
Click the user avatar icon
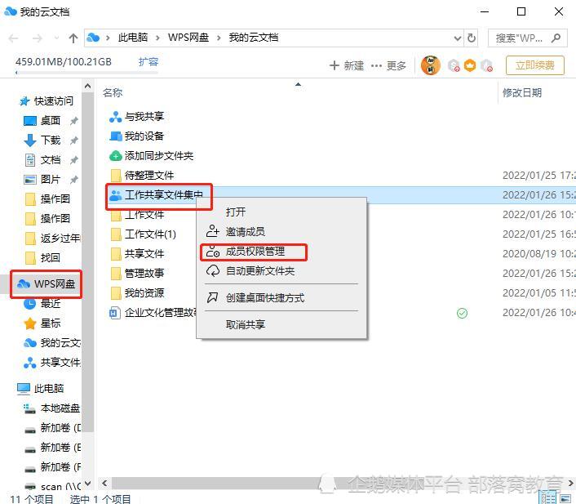431,65
